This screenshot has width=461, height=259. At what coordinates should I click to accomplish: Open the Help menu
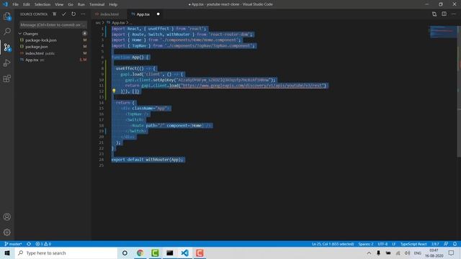pos(113,4)
